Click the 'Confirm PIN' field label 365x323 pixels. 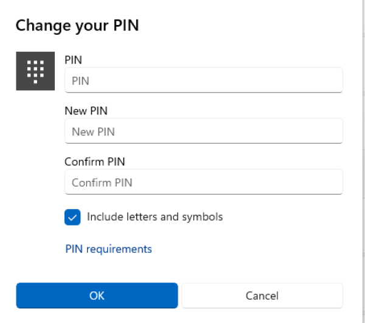(95, 161)
